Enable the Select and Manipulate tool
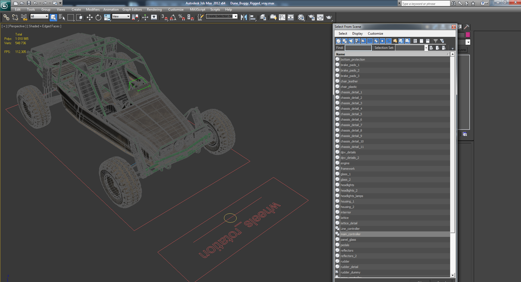This screenshot has width=521, height=282. click(145, 17)
